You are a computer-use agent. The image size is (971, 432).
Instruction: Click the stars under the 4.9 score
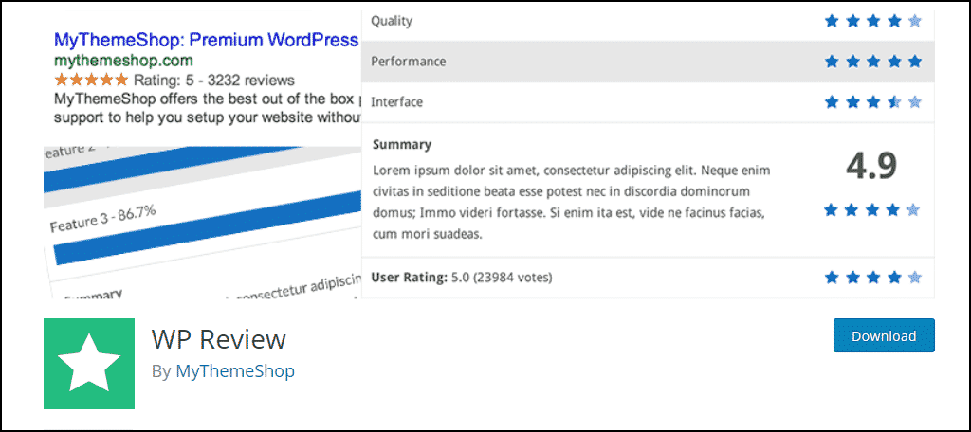click(872, 210)
